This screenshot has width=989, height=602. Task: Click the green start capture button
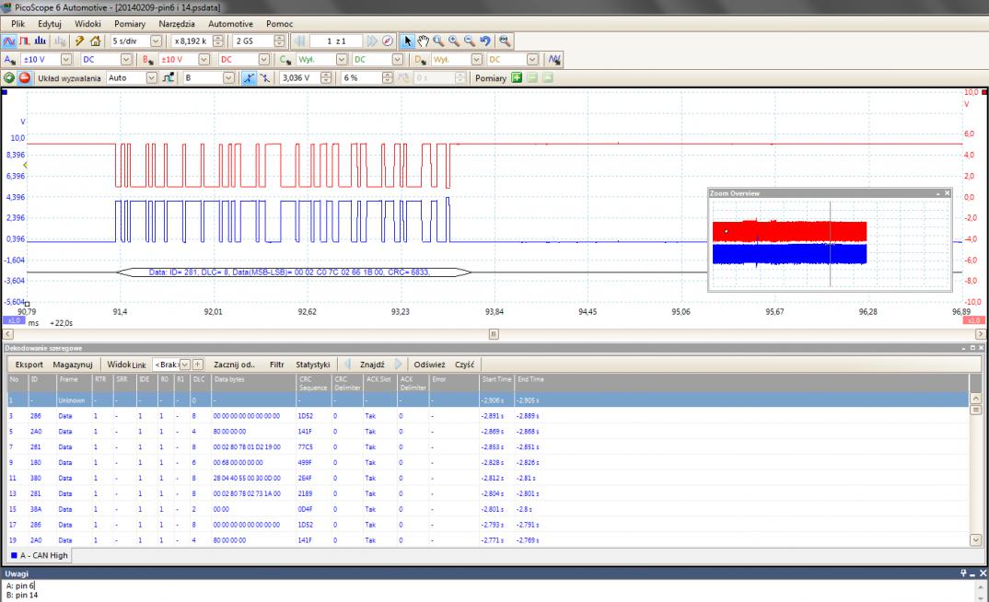(x=9, y=78)
